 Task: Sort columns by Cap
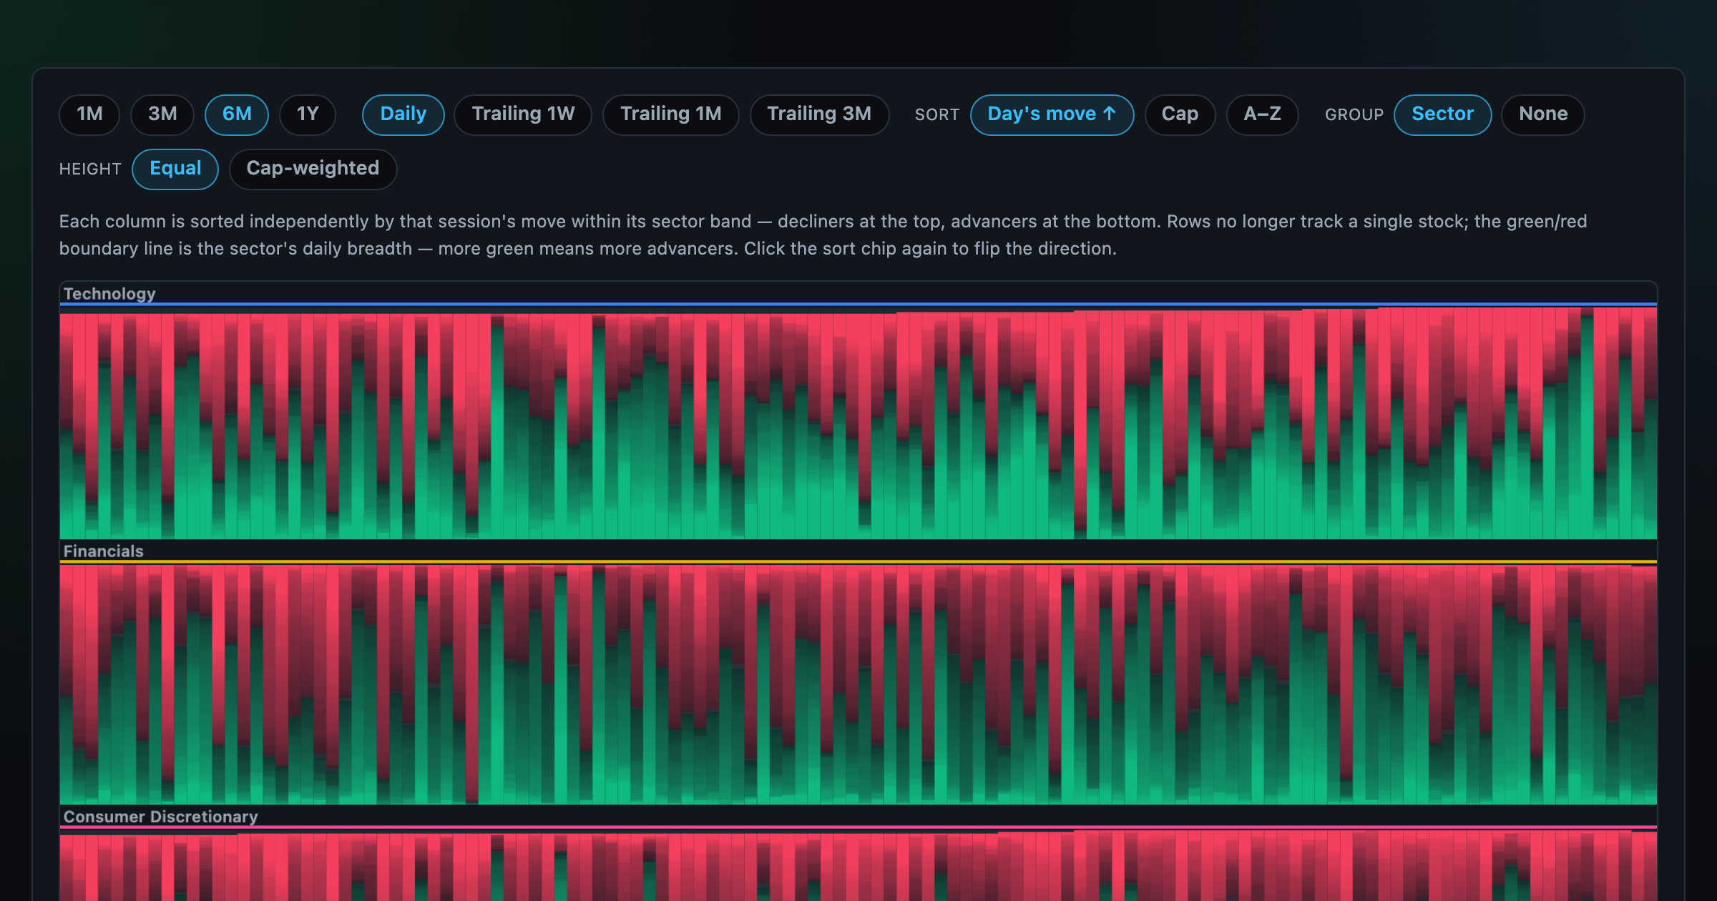(x=1180, y=114)
